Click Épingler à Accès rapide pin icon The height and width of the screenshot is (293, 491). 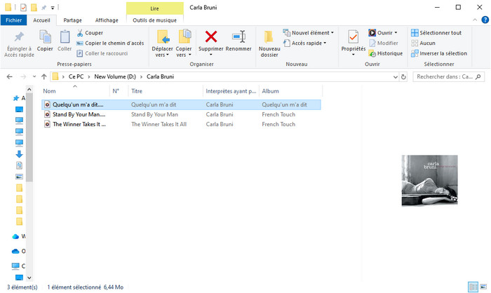[19, 42]
